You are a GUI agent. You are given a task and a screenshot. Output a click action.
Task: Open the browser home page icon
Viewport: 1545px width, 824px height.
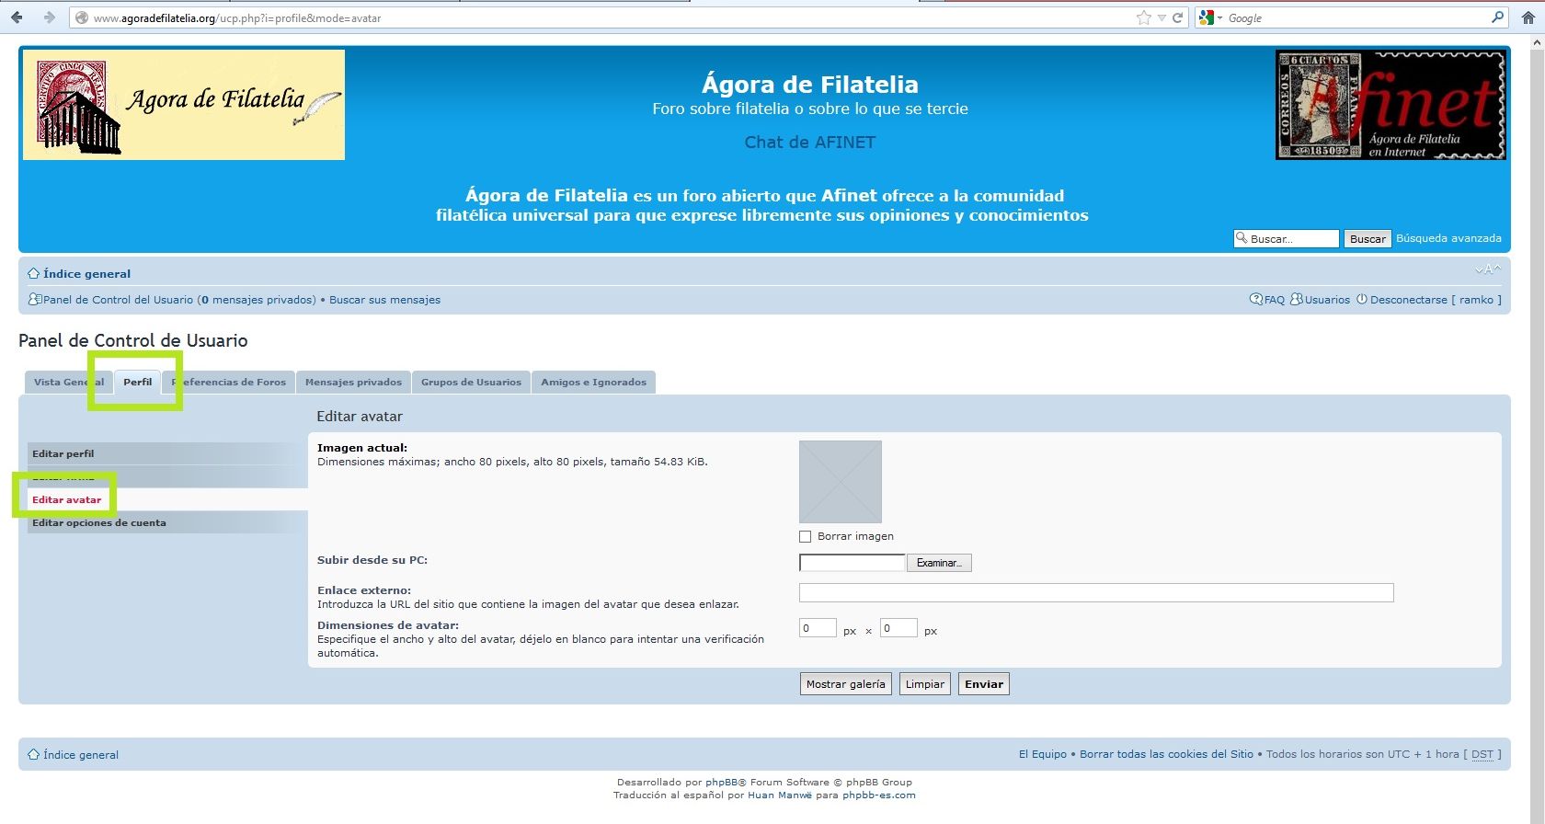point(1528,17)
